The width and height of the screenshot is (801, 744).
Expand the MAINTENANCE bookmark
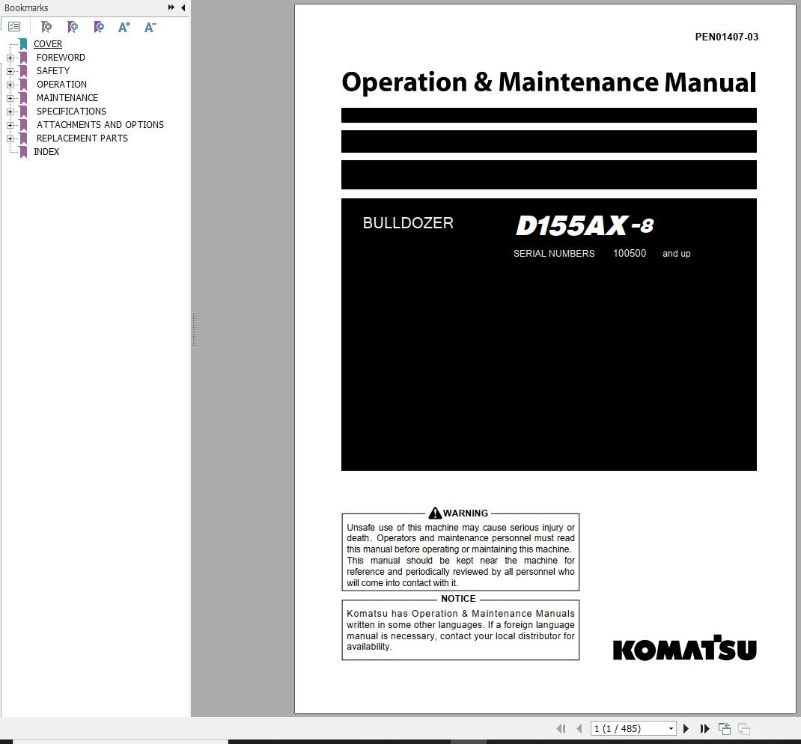pyautogui.click(x=8, y=97)
